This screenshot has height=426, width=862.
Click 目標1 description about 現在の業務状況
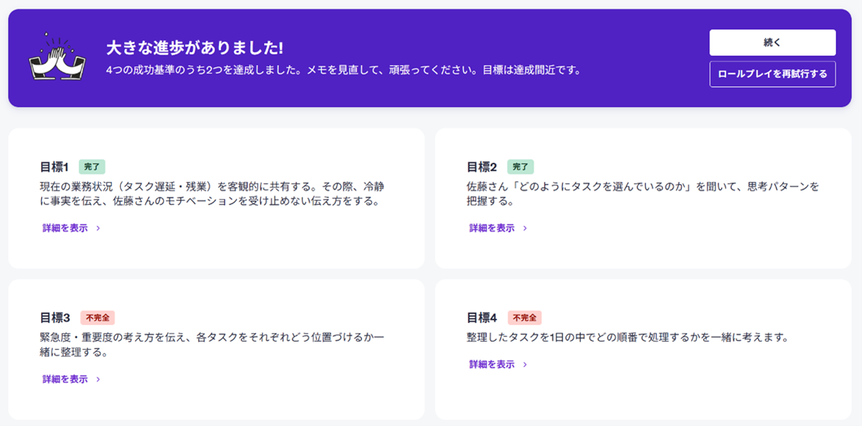(212, 193)
